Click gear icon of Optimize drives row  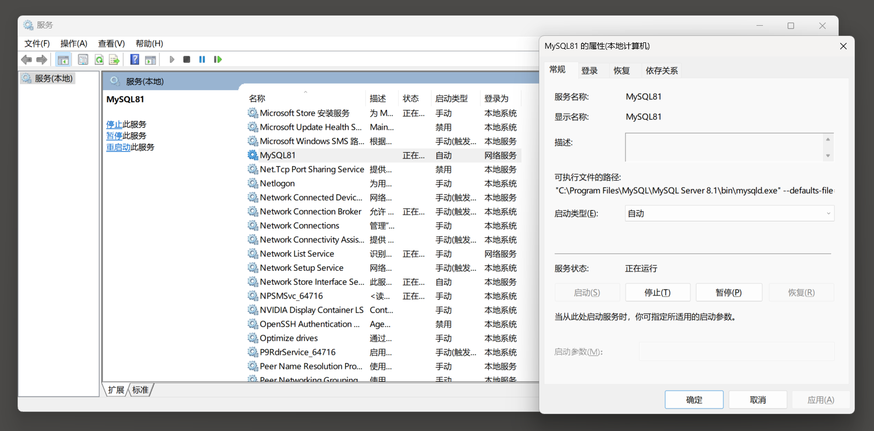253,338
